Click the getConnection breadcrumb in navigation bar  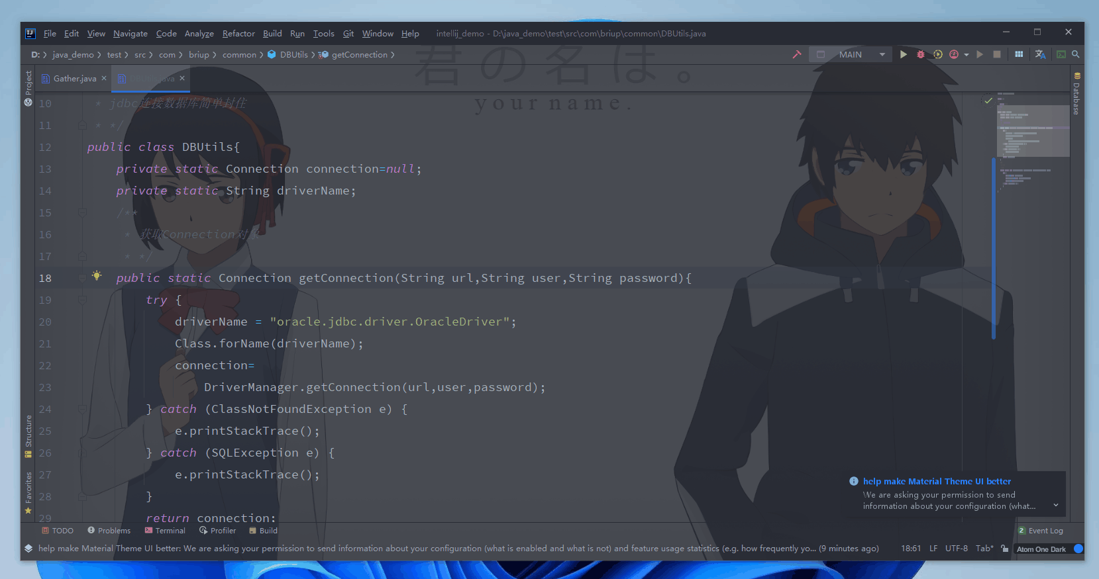[x=354, y=54]
